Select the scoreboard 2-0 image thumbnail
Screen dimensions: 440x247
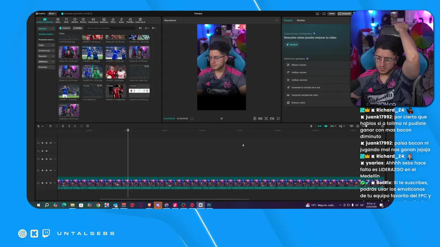(x=139, y=91)
